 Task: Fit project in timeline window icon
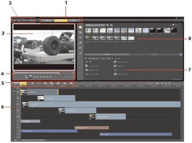[166, 83]
